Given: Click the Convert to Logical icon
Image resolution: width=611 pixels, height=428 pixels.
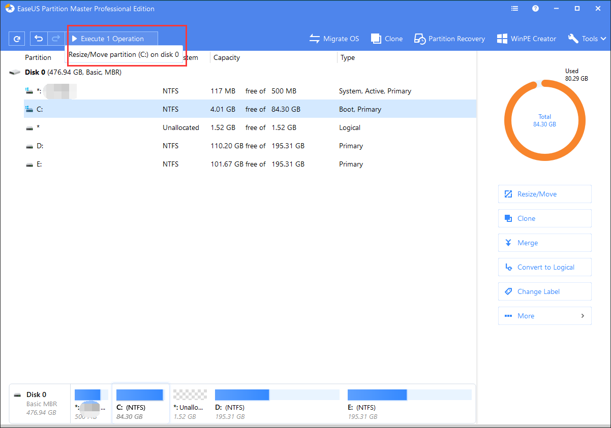Looking at the screenshot, I should [x=508, y=267].
